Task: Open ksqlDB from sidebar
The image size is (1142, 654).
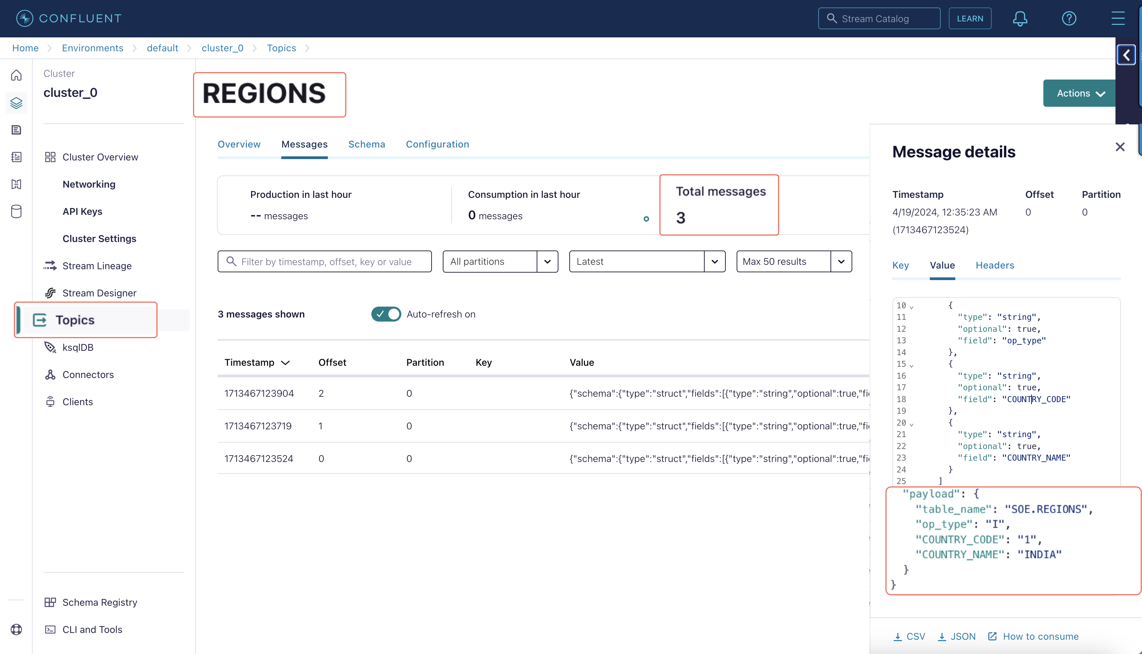Action: [78, 347]
